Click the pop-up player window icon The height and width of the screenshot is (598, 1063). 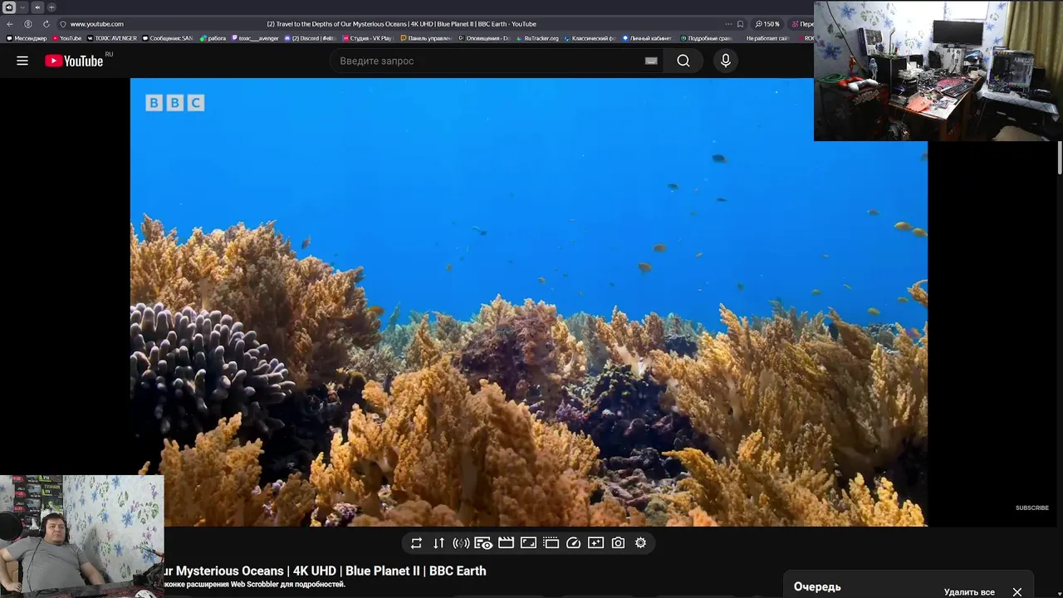(x=551, y=543)
